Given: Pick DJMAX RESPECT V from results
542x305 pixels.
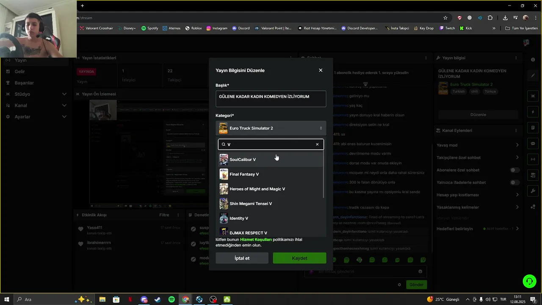Looking at the screenshot, I should (x=271, y=232).
